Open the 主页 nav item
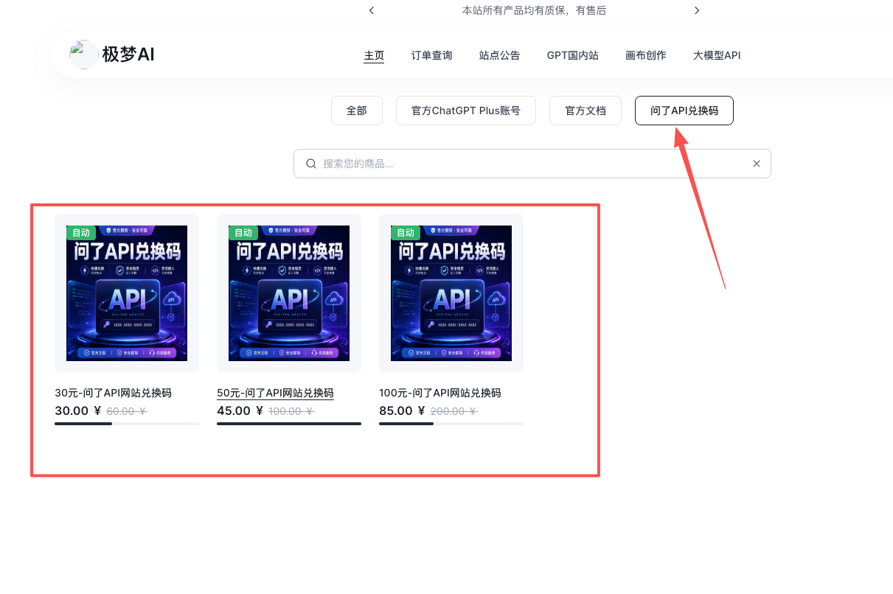The height and width of the screenshot is (594, 893). 374,55
